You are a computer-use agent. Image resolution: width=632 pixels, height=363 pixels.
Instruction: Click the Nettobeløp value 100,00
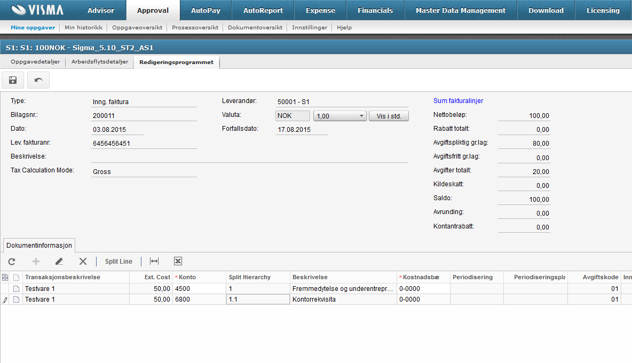(x=524, y=116)
